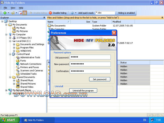Open the Help menu
The image size is (164, 123).
click(21, 8)
